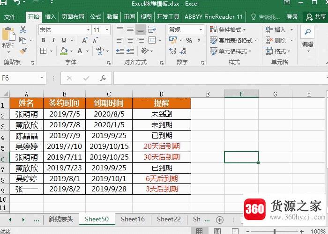Increase decimal places
The width and height of the screenshot is (328, 234).
point(172,51)
